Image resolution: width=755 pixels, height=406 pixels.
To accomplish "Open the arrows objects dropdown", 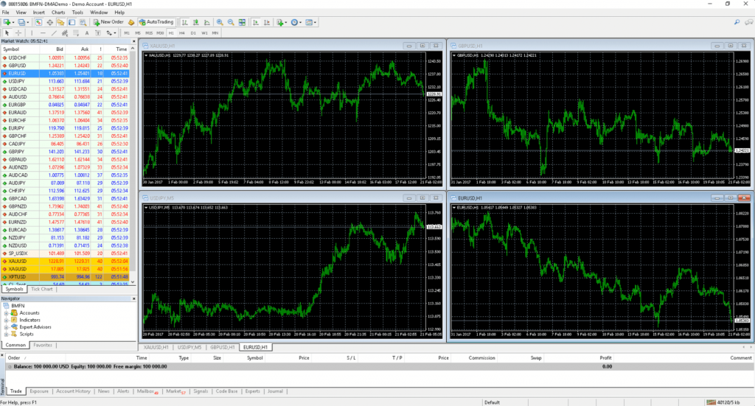I will pyautogui.click(x=111, y=33).
